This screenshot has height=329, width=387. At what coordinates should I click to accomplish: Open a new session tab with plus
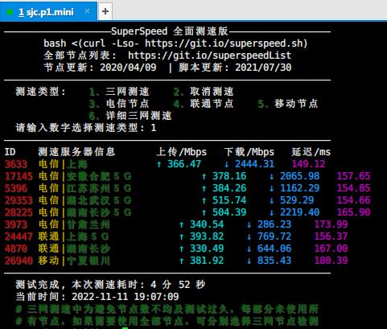click(105, 11)
